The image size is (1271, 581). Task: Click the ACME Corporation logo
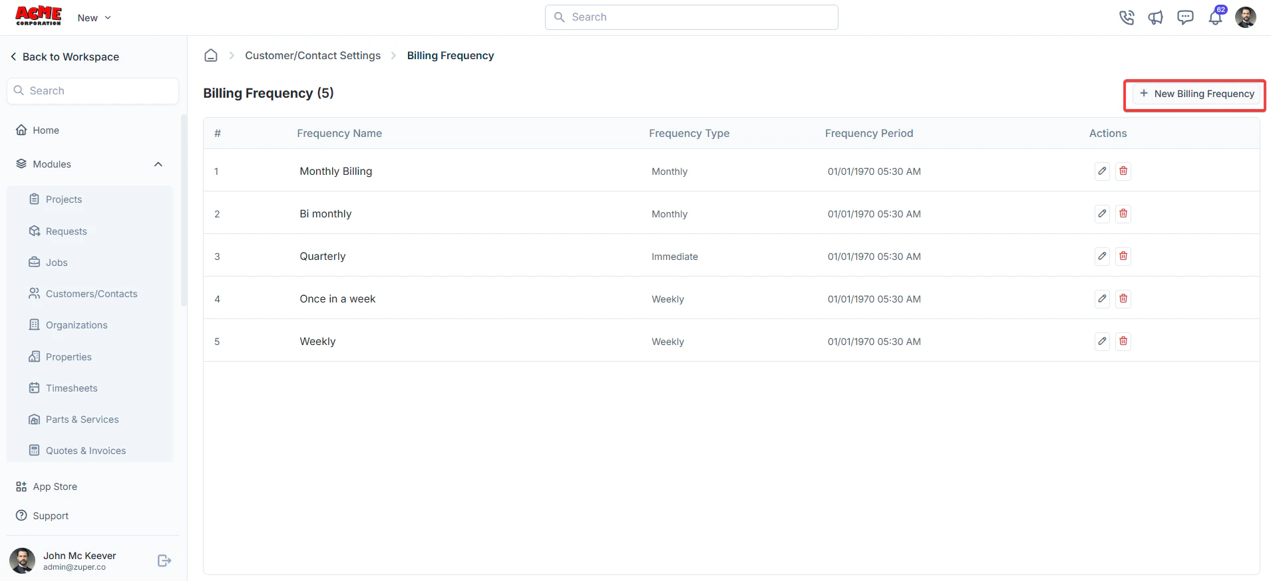click(x=39, y=16)
